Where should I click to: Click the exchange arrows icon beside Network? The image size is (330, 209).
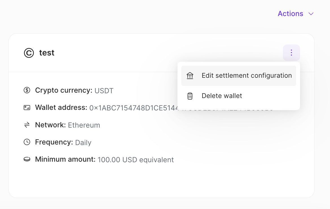27,125
